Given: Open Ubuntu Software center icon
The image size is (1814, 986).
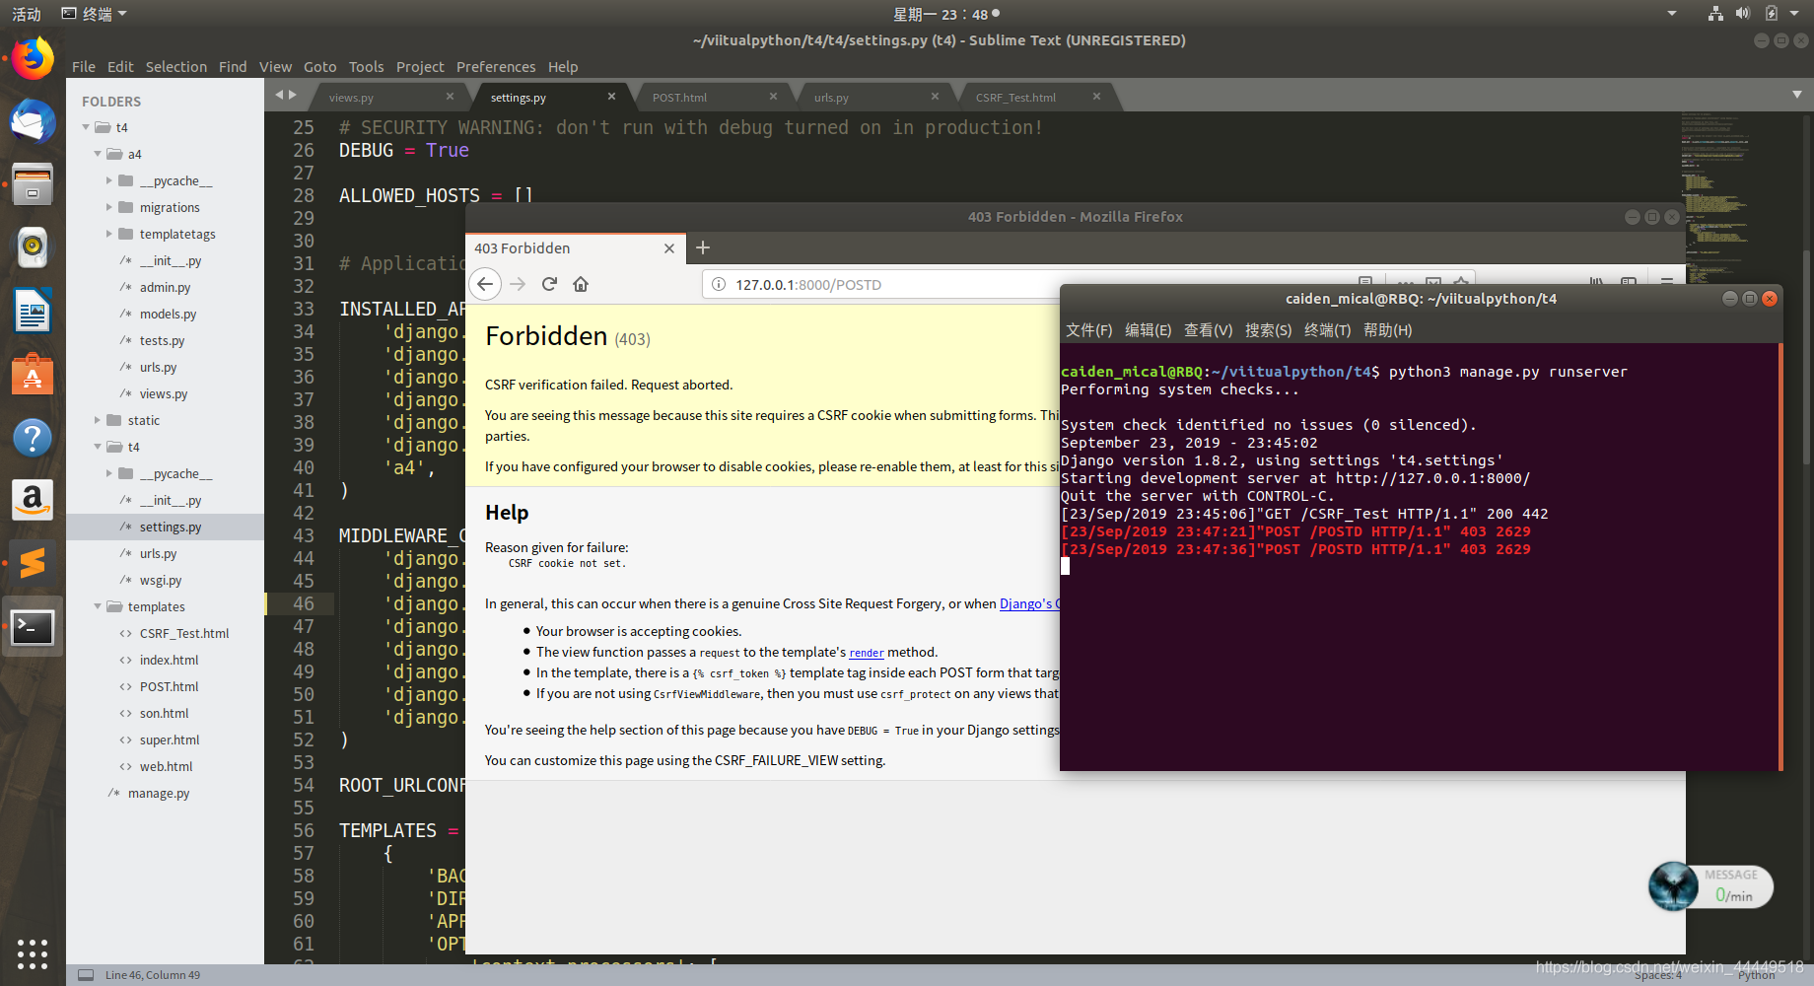Looking at the screenshot, I should 33,374.
